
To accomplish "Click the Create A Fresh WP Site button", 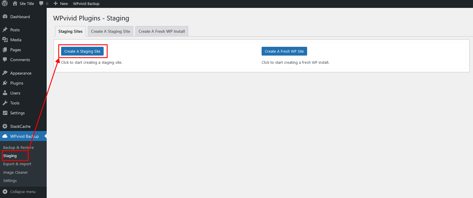I will [x=284, y=51].
